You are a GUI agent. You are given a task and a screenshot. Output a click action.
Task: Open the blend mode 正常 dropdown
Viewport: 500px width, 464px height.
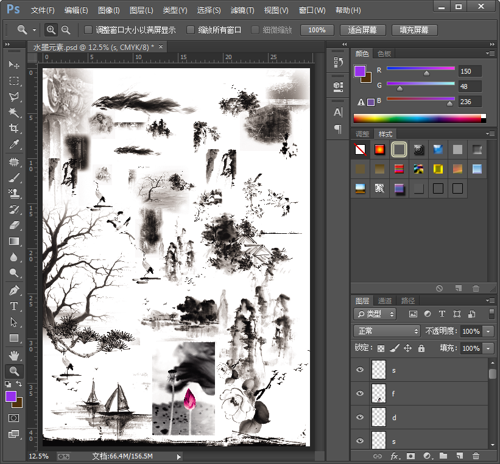click(387, 331)
